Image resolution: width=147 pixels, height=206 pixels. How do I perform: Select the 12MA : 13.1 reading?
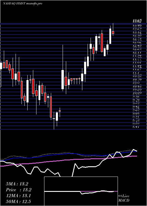tap(18, 196)
